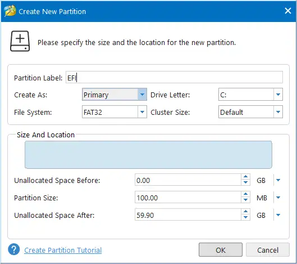
Task: Open the File System FAT32 dropdown
Action: [x=142, y=112]
